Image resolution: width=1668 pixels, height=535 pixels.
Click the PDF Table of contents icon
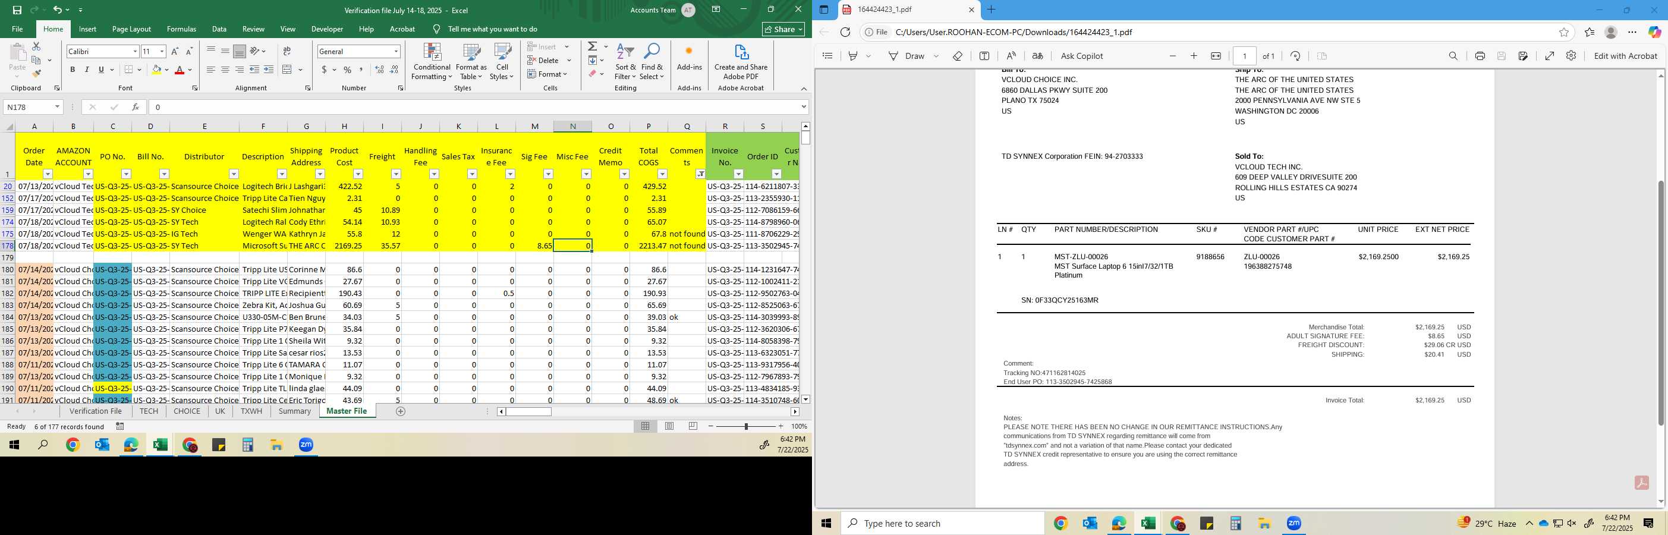point(827,56)
